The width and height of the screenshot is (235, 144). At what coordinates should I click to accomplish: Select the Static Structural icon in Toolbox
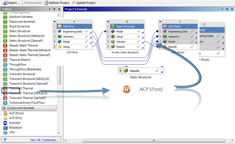[5, 31]
